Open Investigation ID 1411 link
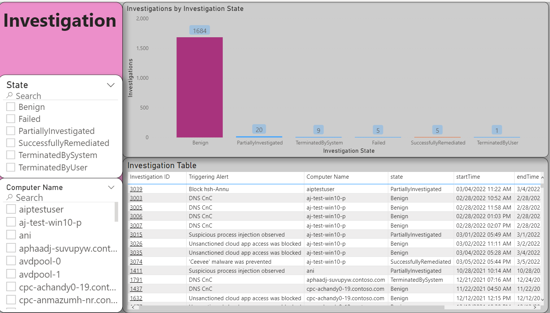Image resolution: width=550 pixels, height=313 pixels. pos(136,270)
